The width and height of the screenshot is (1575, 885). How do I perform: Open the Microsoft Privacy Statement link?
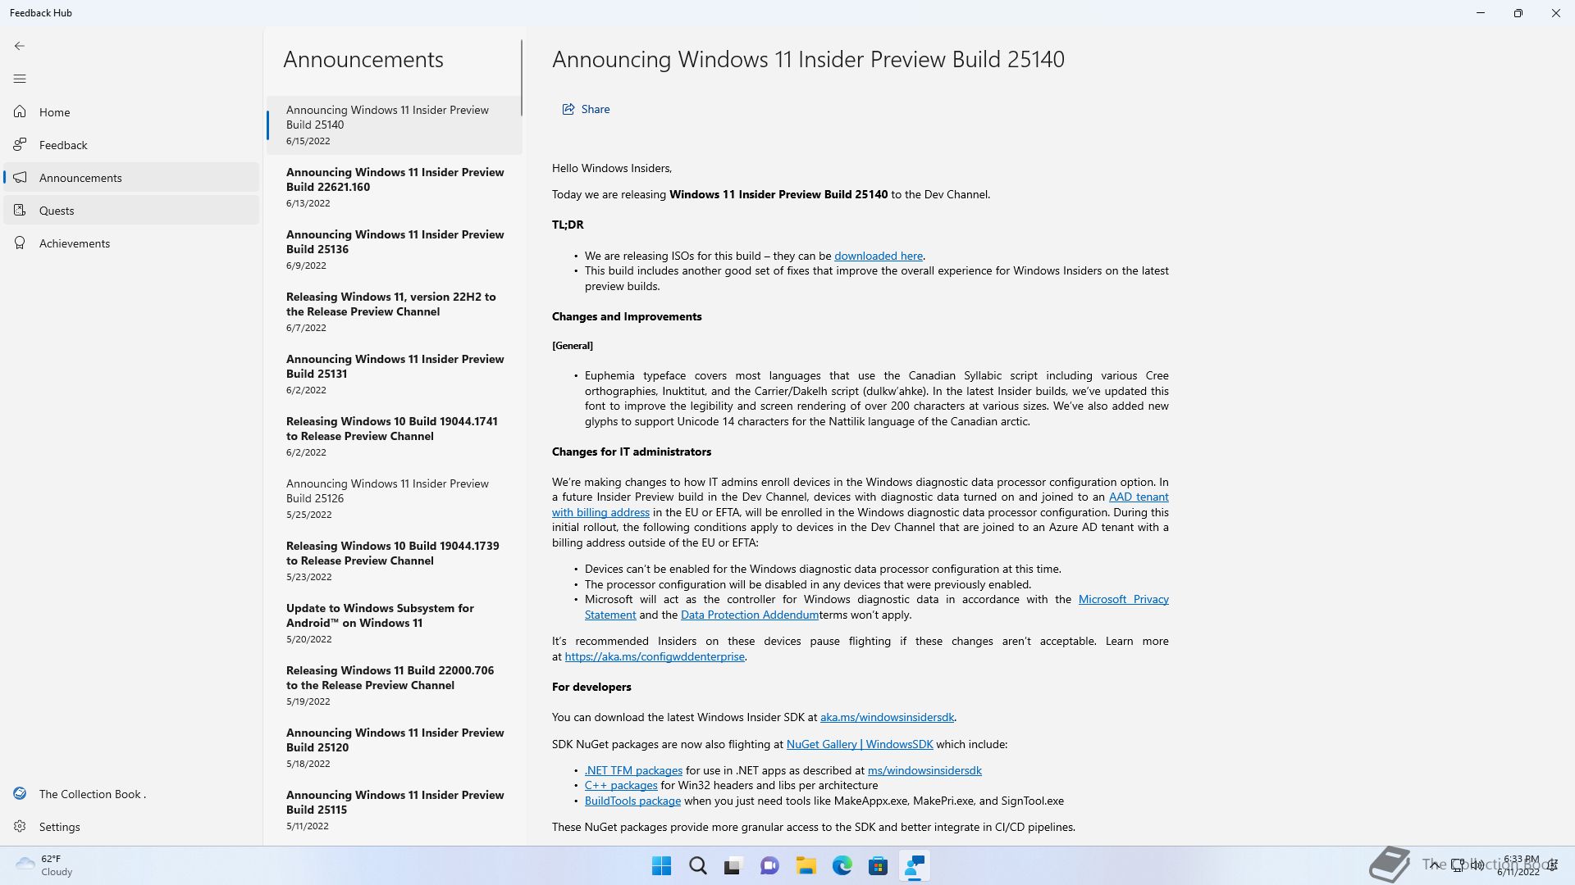tap(1123, 599)
